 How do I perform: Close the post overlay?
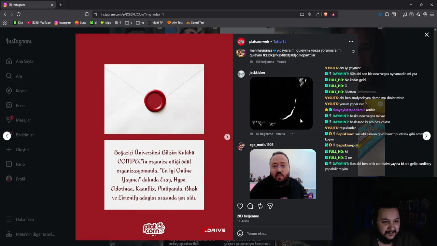click(x=426, y=35)
